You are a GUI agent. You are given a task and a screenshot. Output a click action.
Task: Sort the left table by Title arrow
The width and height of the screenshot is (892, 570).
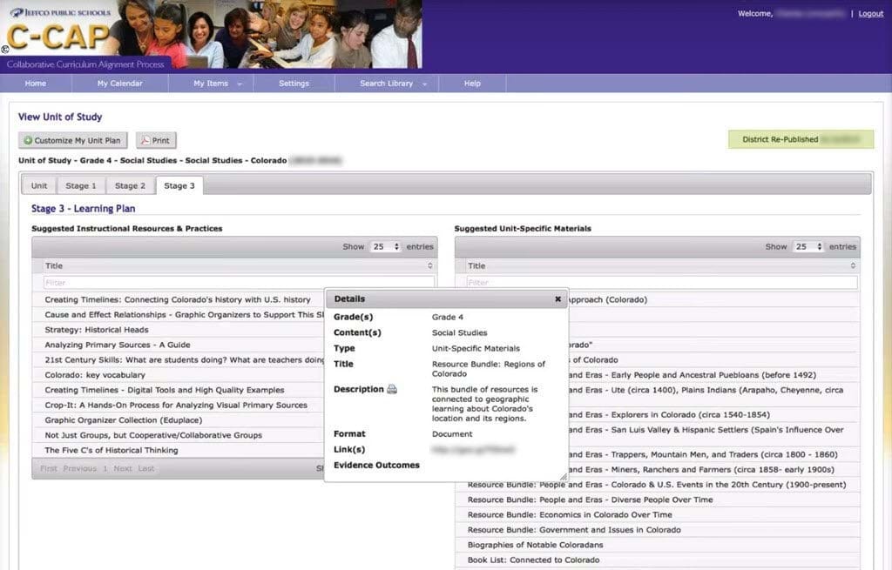pyautogui.click(x=429, y=266)
